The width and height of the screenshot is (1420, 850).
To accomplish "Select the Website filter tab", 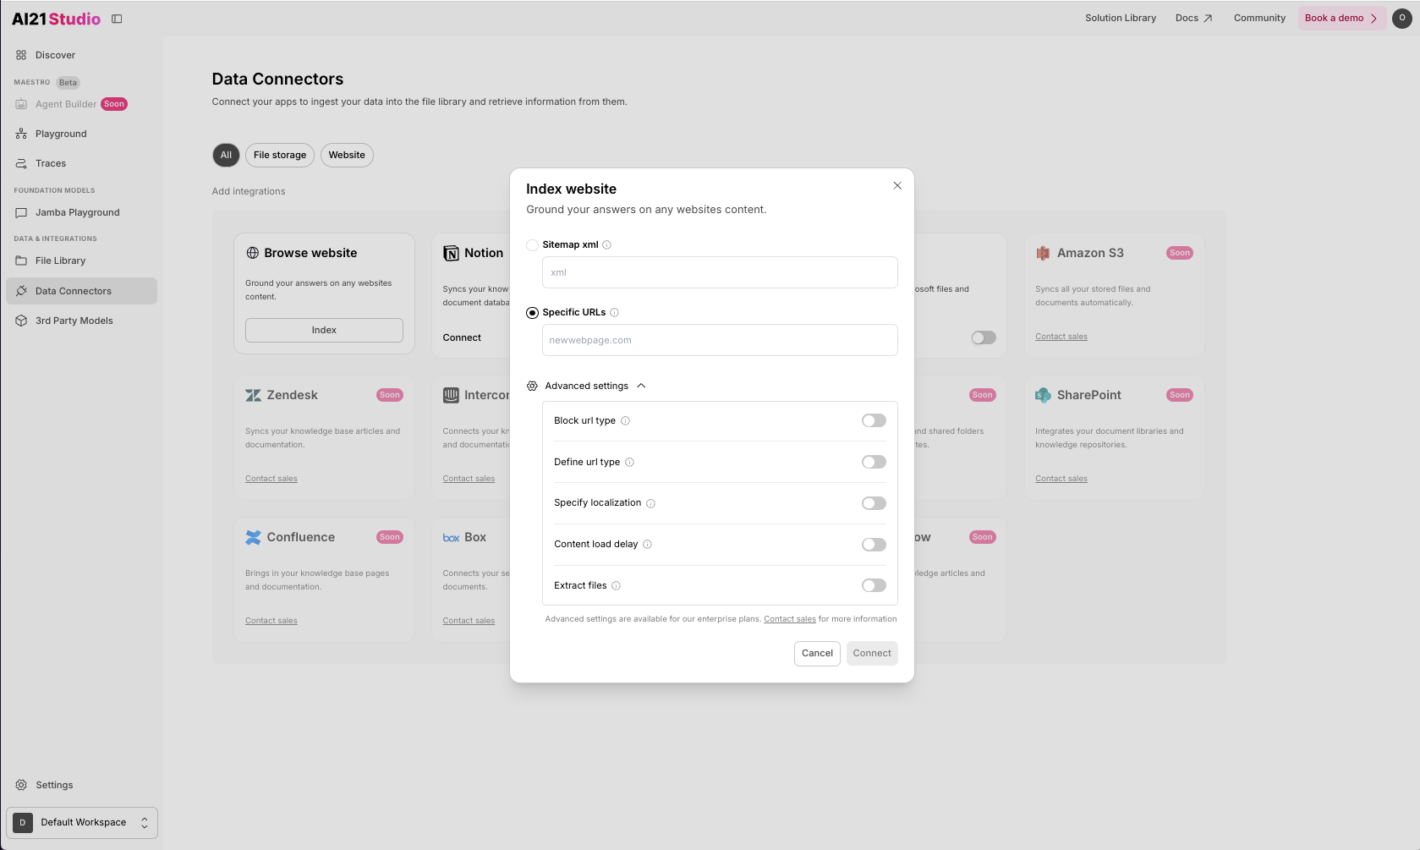I will [347, 155].
